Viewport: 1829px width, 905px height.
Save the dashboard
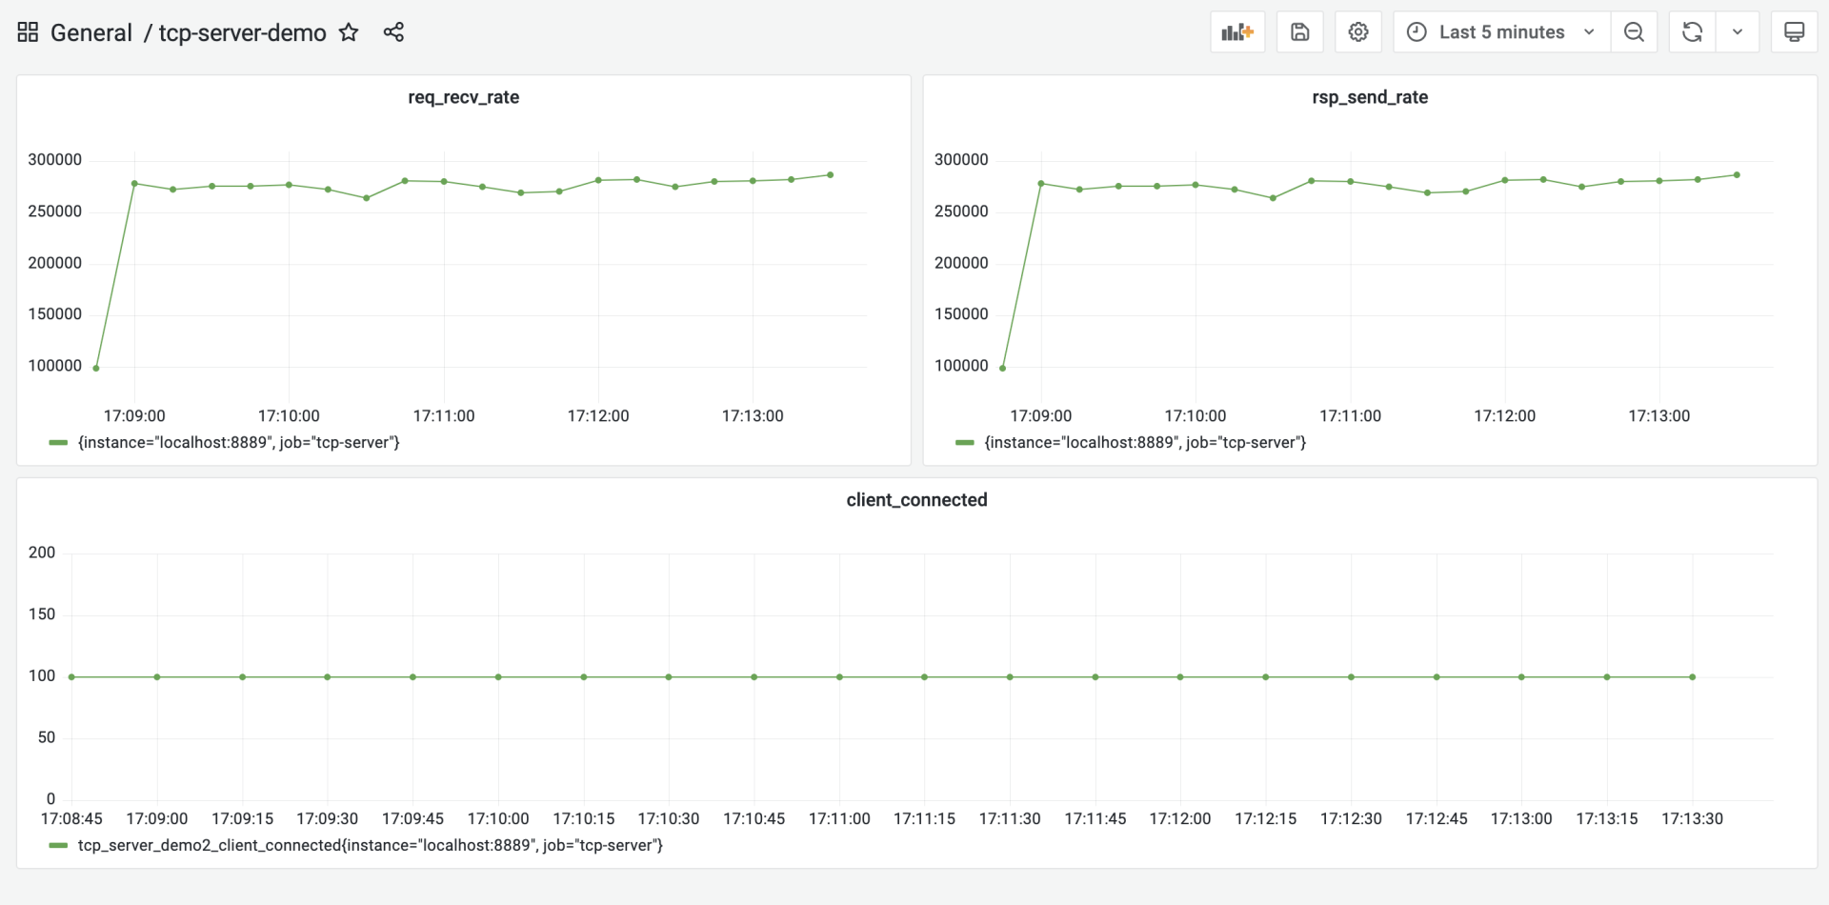coord(1299,32)
